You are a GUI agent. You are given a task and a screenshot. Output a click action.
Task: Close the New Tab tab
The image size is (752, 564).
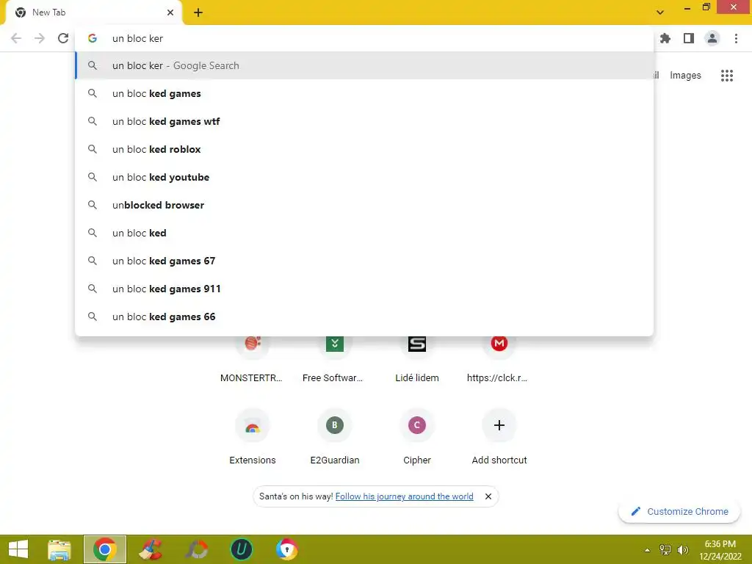coord(170,12)
